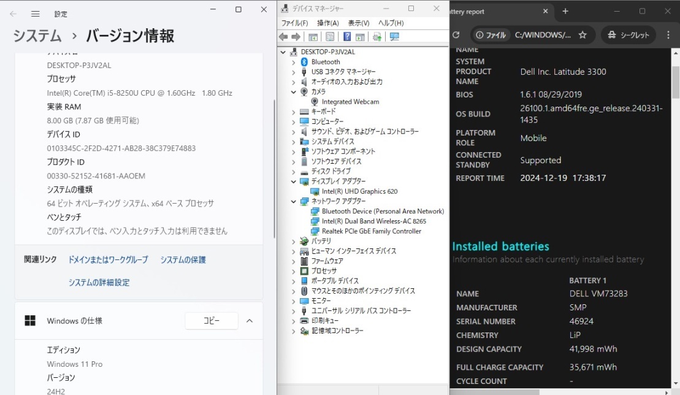Click the DELL VM73283 battery name value
Image resolution: width=680 pixels, height=395 pixels.
point(598,294)
